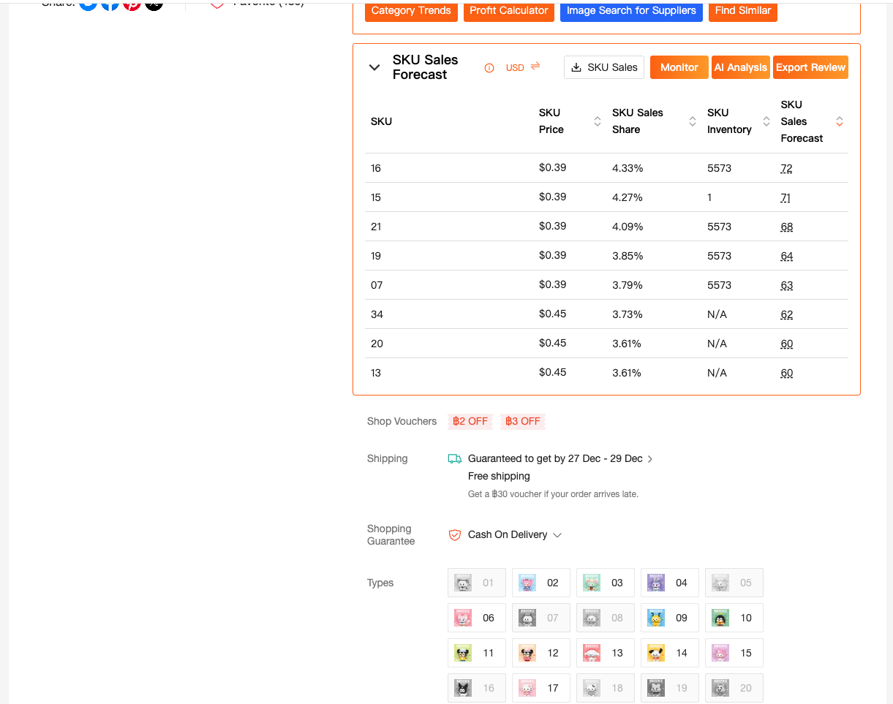
Task: Click the AI Analysis button
Action: click(x=740, y=67)
